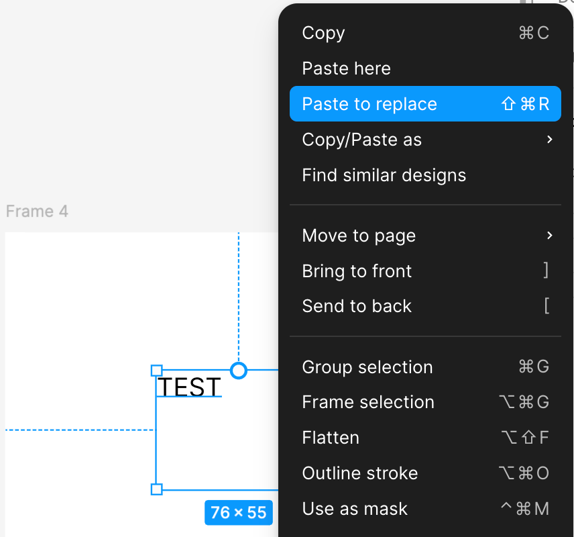Select Group selection menu item
574x537 pixels.
click(x=425, y=367)
